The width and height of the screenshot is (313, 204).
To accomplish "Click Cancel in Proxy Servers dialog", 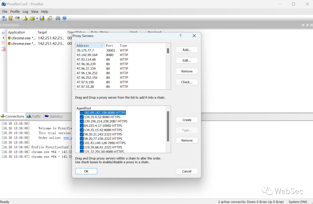I will [187, 171].
